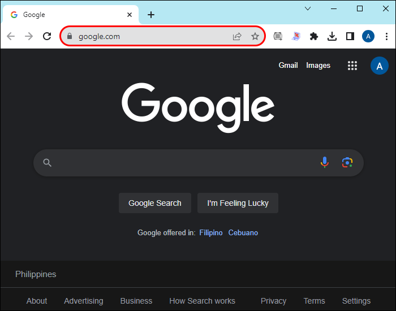Image resolution: width=396 pixels, height=311 pixels.
Task: Open Business footer link
Action: click(x=136, y=301)
